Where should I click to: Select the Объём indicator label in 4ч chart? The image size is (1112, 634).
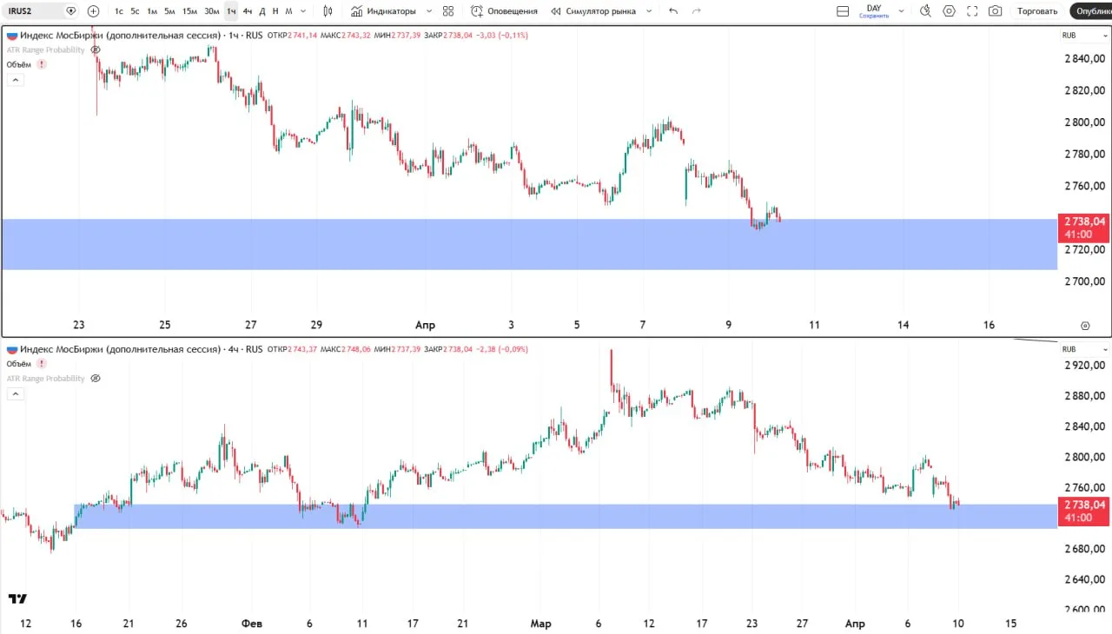[19, 364]
